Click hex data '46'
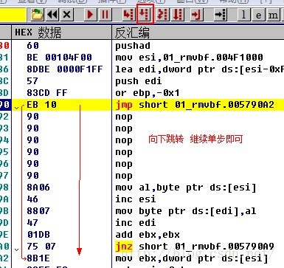The height and width of the screenshot is (268, 284). (x=32, y=199)
